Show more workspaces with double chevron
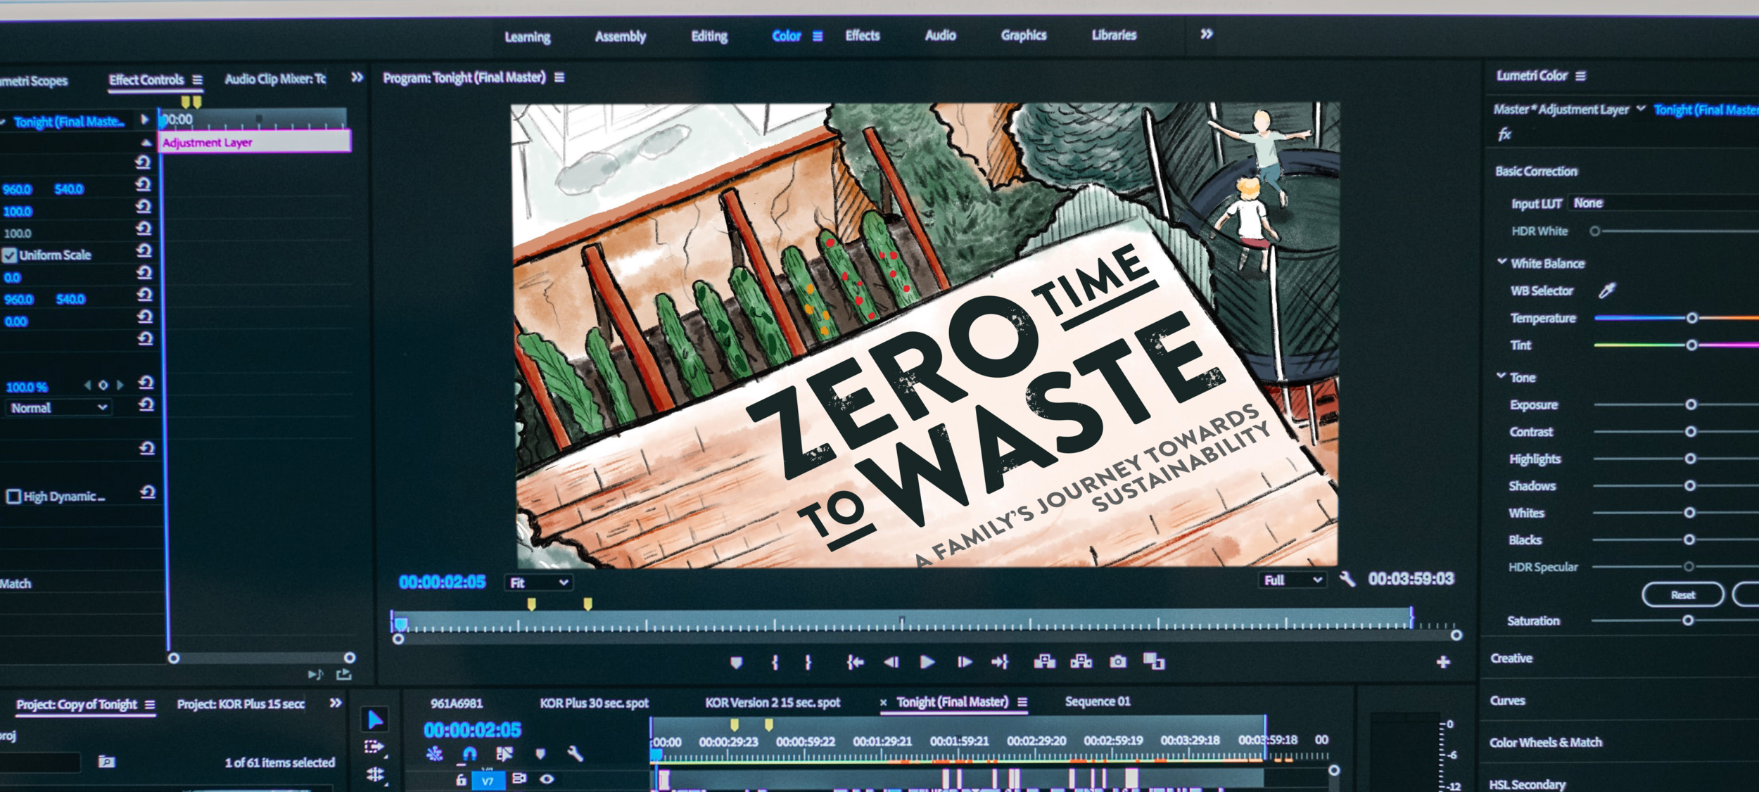 1206,34
